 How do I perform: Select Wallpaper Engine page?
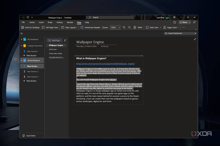click(x=56, y=45)
